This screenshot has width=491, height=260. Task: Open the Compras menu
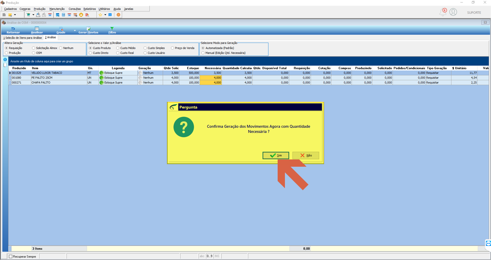25,9
